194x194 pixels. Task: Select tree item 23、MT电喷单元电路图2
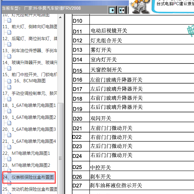26,165
